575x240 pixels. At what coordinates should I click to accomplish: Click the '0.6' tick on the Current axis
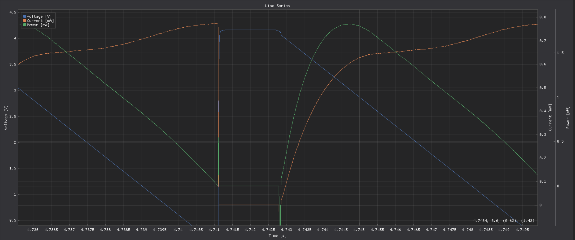[x=543, y=64]
